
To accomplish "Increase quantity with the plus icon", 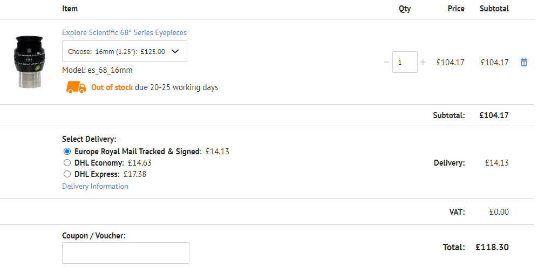I will 423,62.
